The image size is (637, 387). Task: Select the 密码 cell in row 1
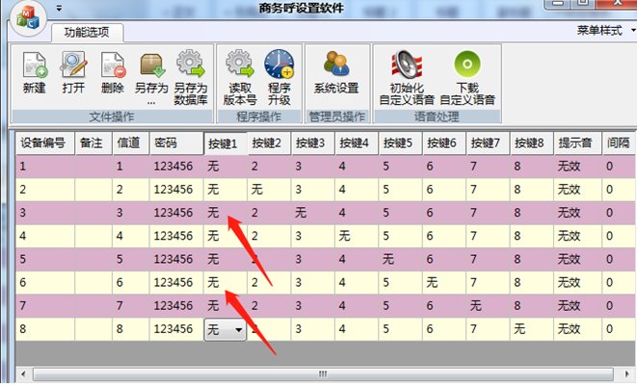(175, 167)
